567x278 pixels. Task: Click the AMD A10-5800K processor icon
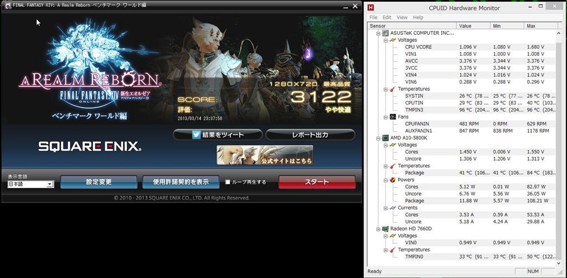coord(385,138)
